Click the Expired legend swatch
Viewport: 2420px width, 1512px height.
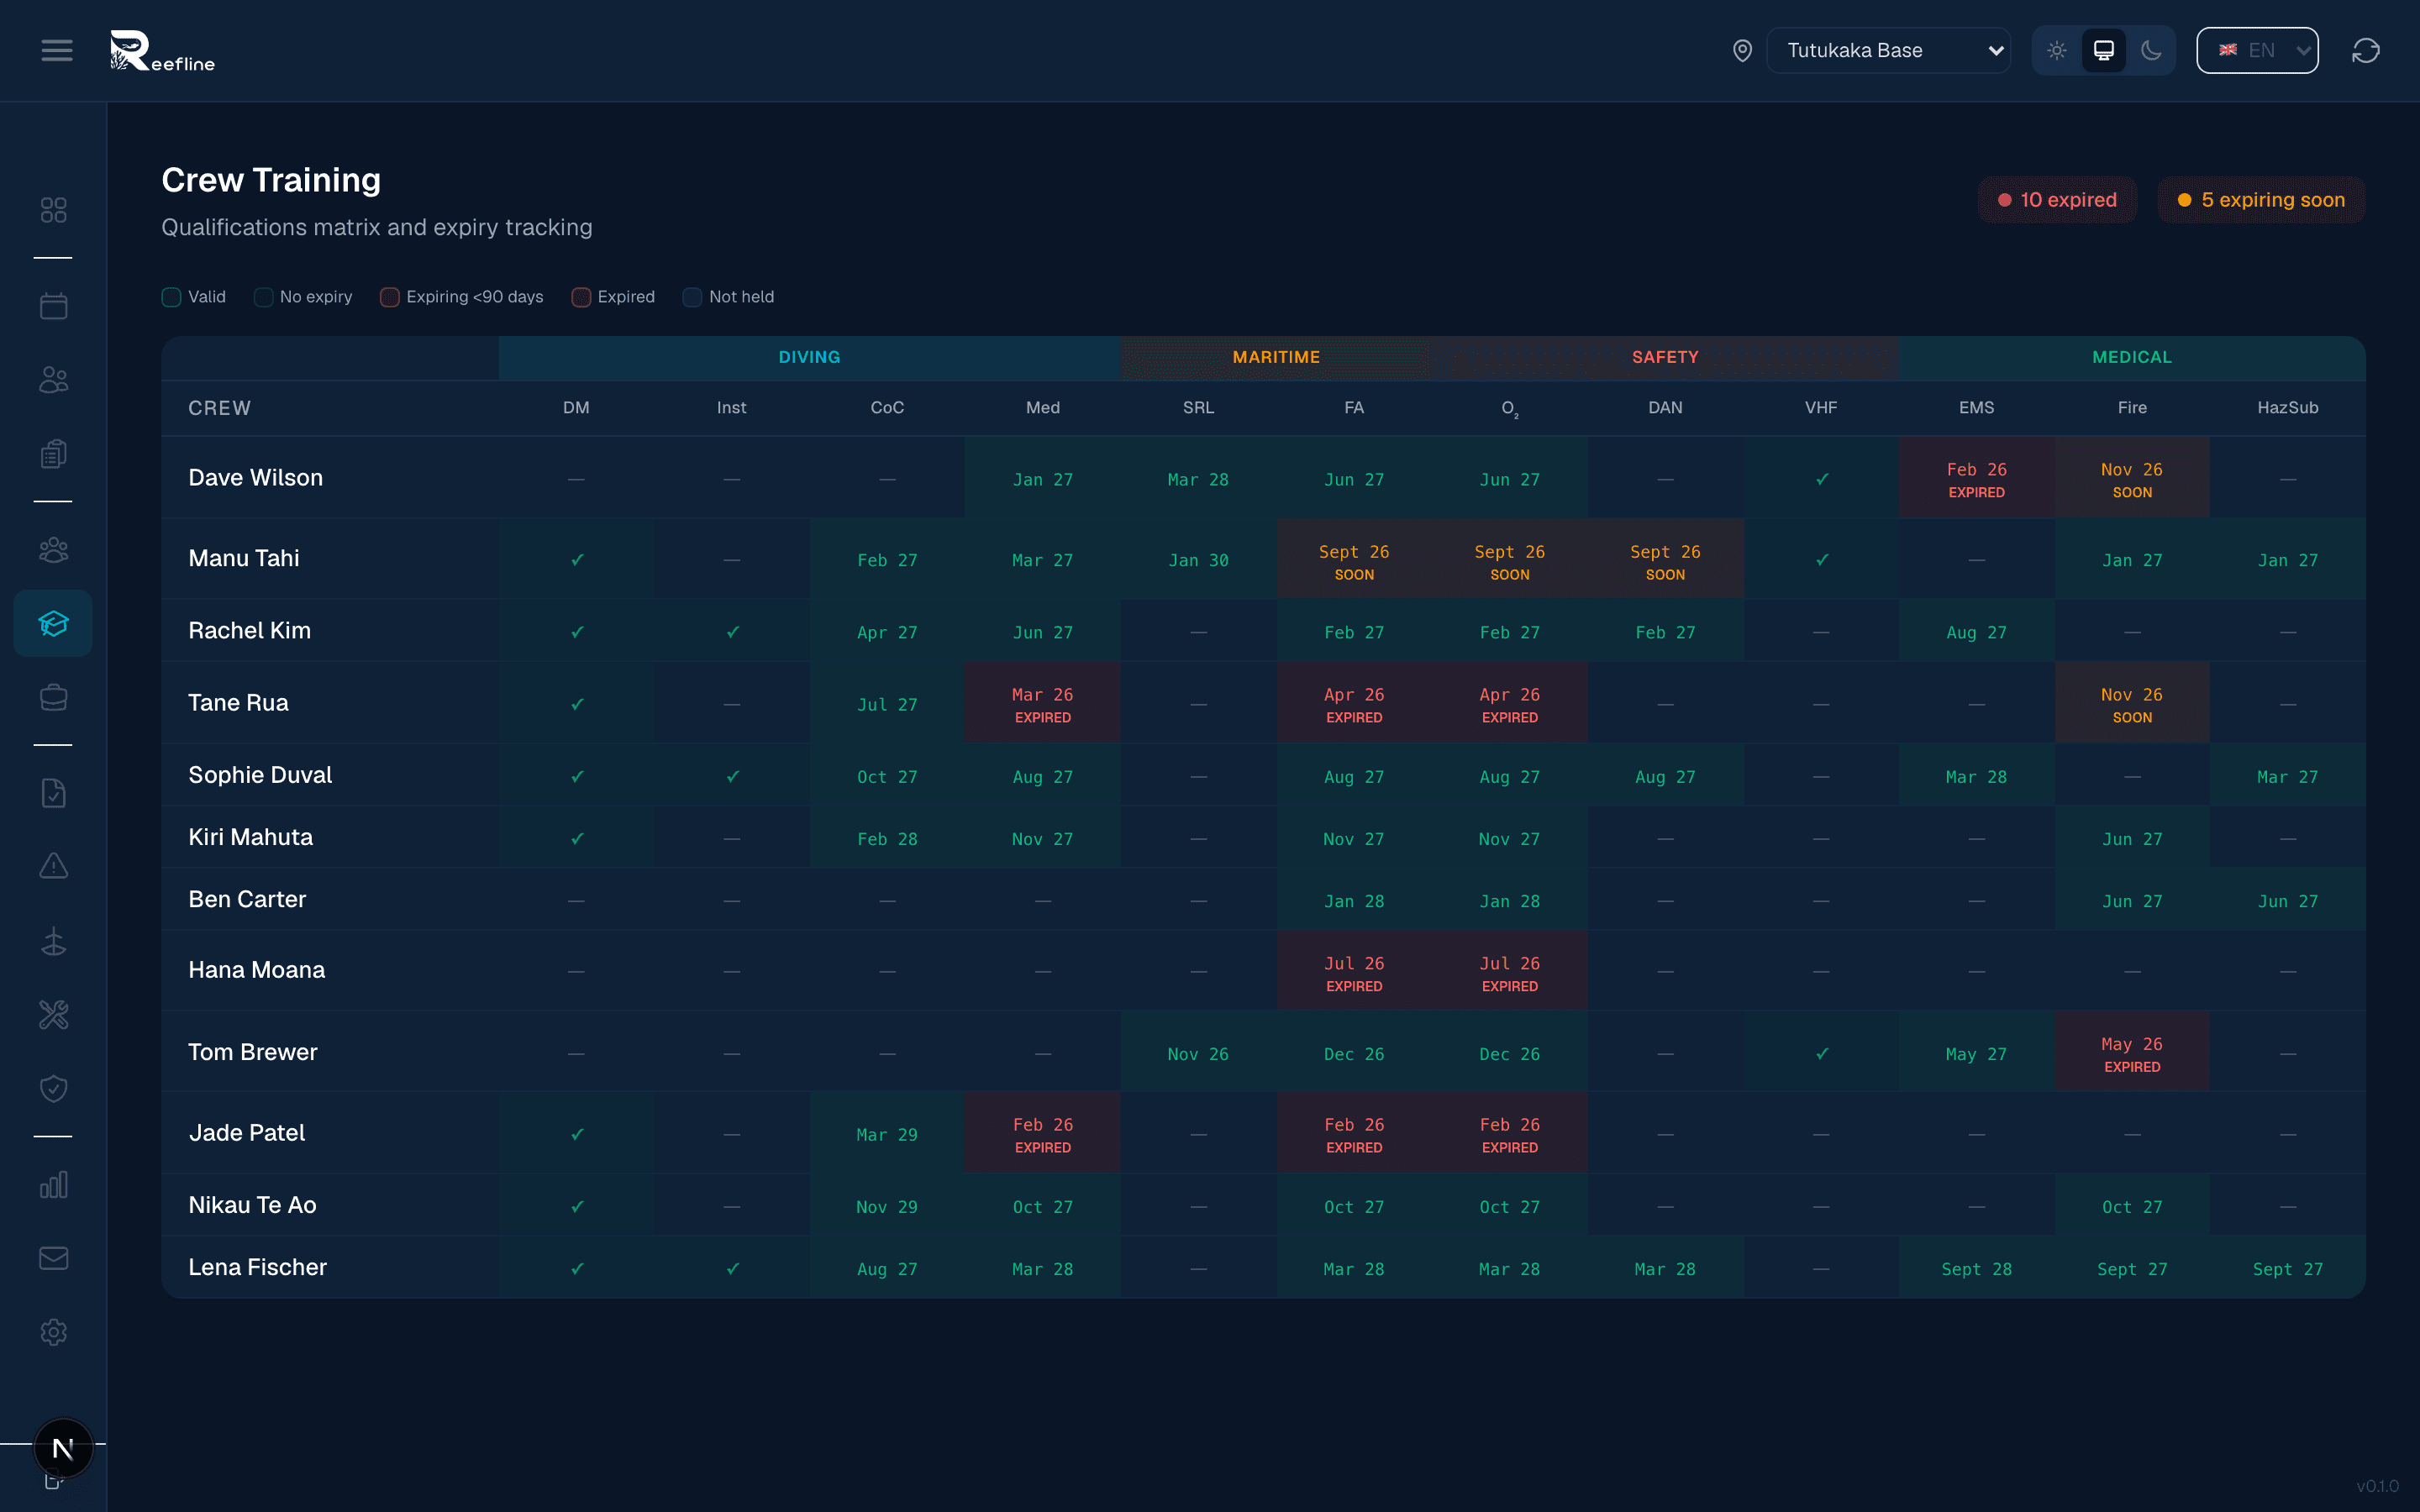581,297
